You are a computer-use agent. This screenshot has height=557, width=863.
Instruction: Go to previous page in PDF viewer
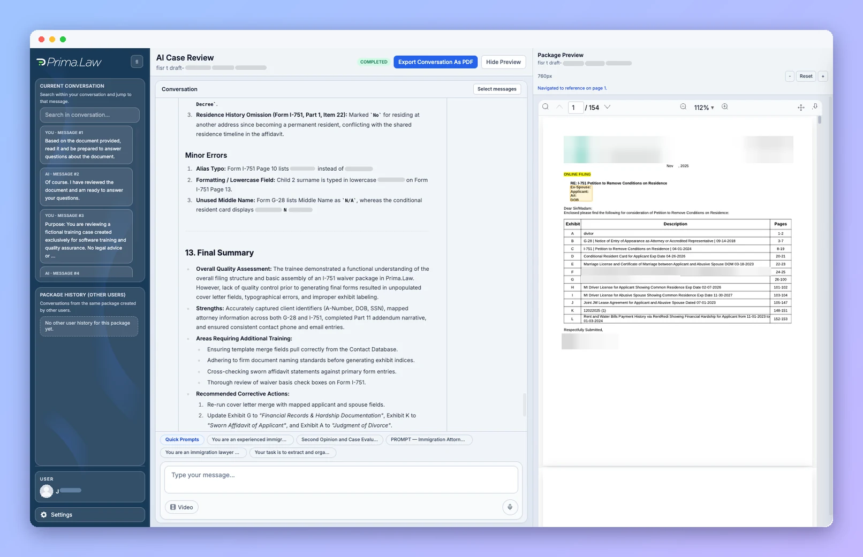(x=559, y=107)
